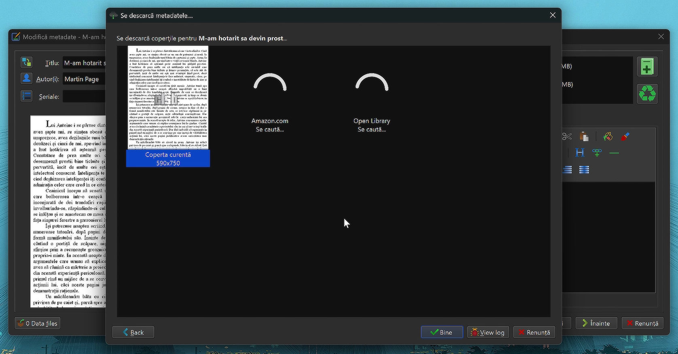Image resolution: width=678 pixels, height=354 pixels.
Task: Select the paint bucket background color tool
Action: tap(608, 137)
